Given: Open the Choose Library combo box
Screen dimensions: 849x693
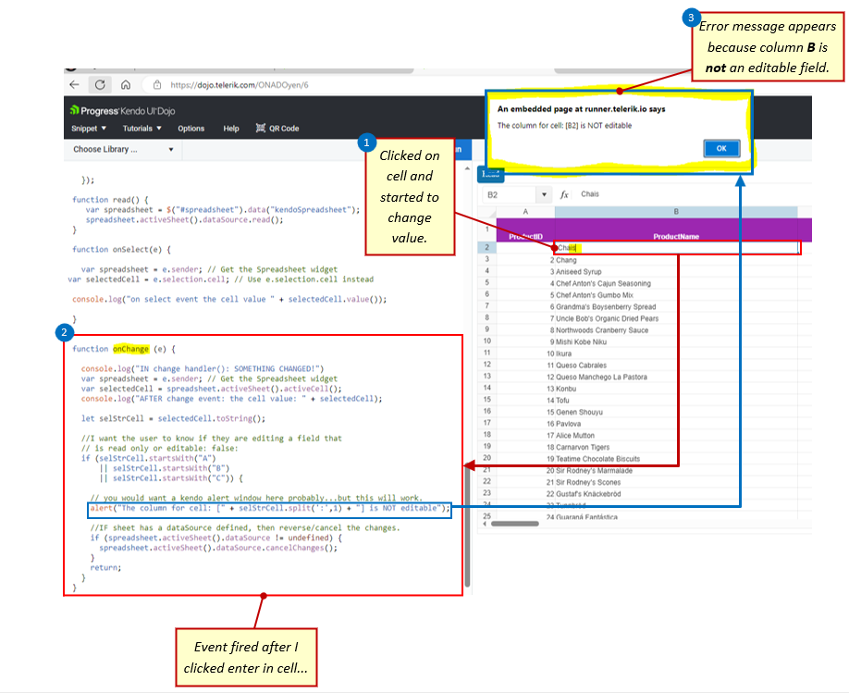Looking at the screenshot, I should tap(123, 149).
